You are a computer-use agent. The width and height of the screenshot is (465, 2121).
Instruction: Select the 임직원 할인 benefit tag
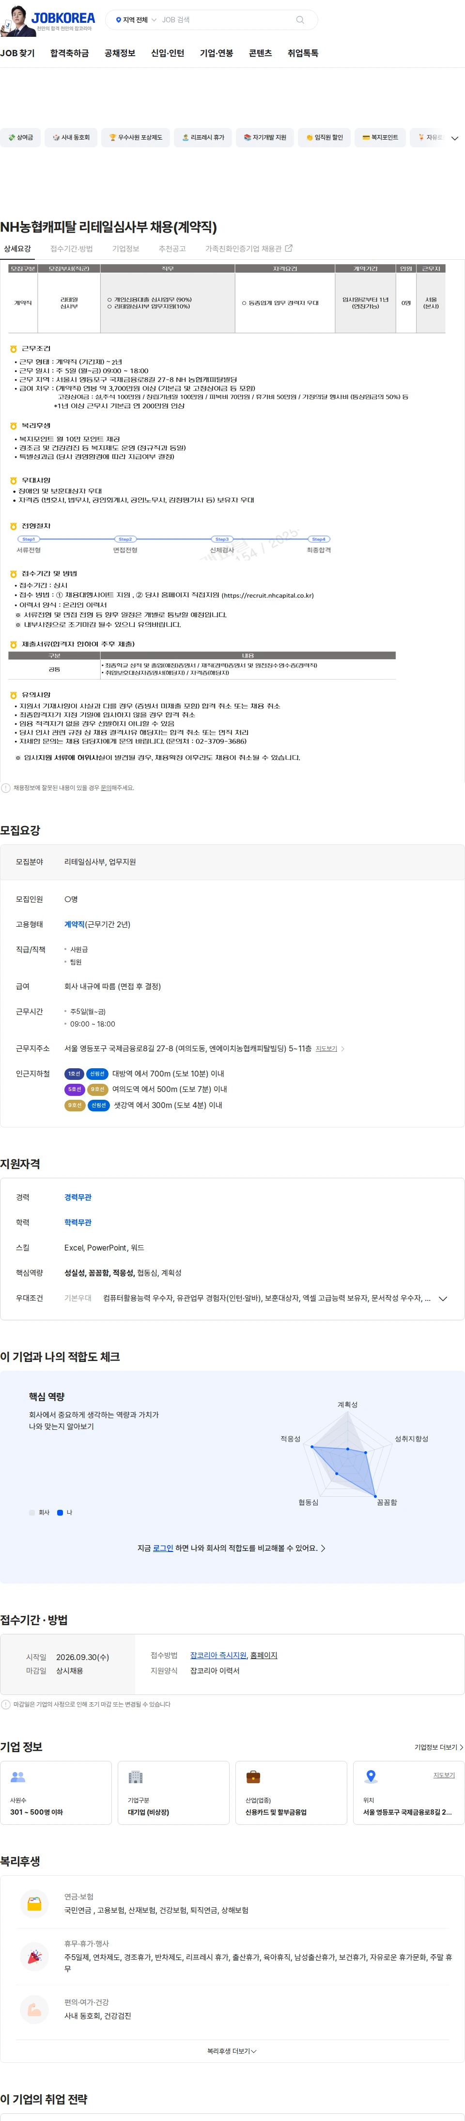324,138
